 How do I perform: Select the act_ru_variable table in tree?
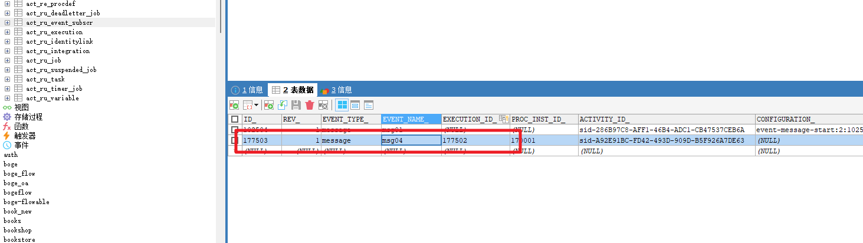click(52, 98)
